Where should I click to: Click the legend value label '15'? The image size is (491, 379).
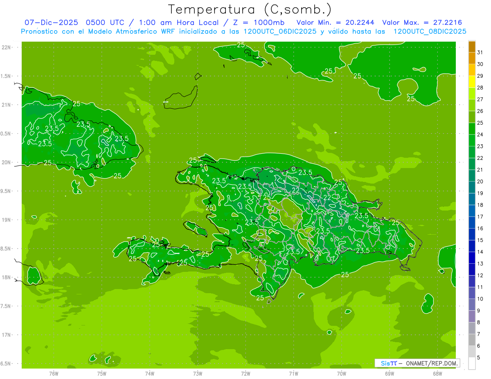480,240
